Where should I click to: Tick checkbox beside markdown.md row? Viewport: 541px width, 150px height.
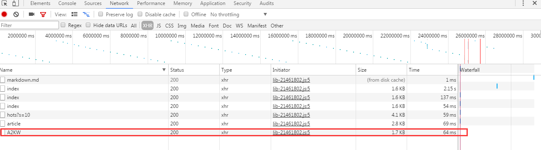coord(3,80)
